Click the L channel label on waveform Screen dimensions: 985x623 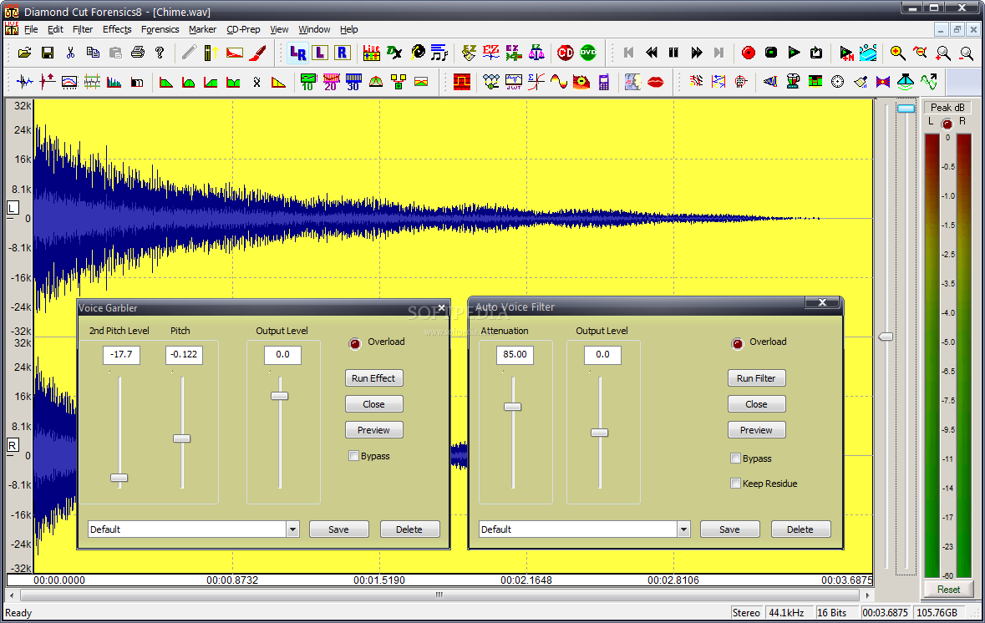point(13,208)
